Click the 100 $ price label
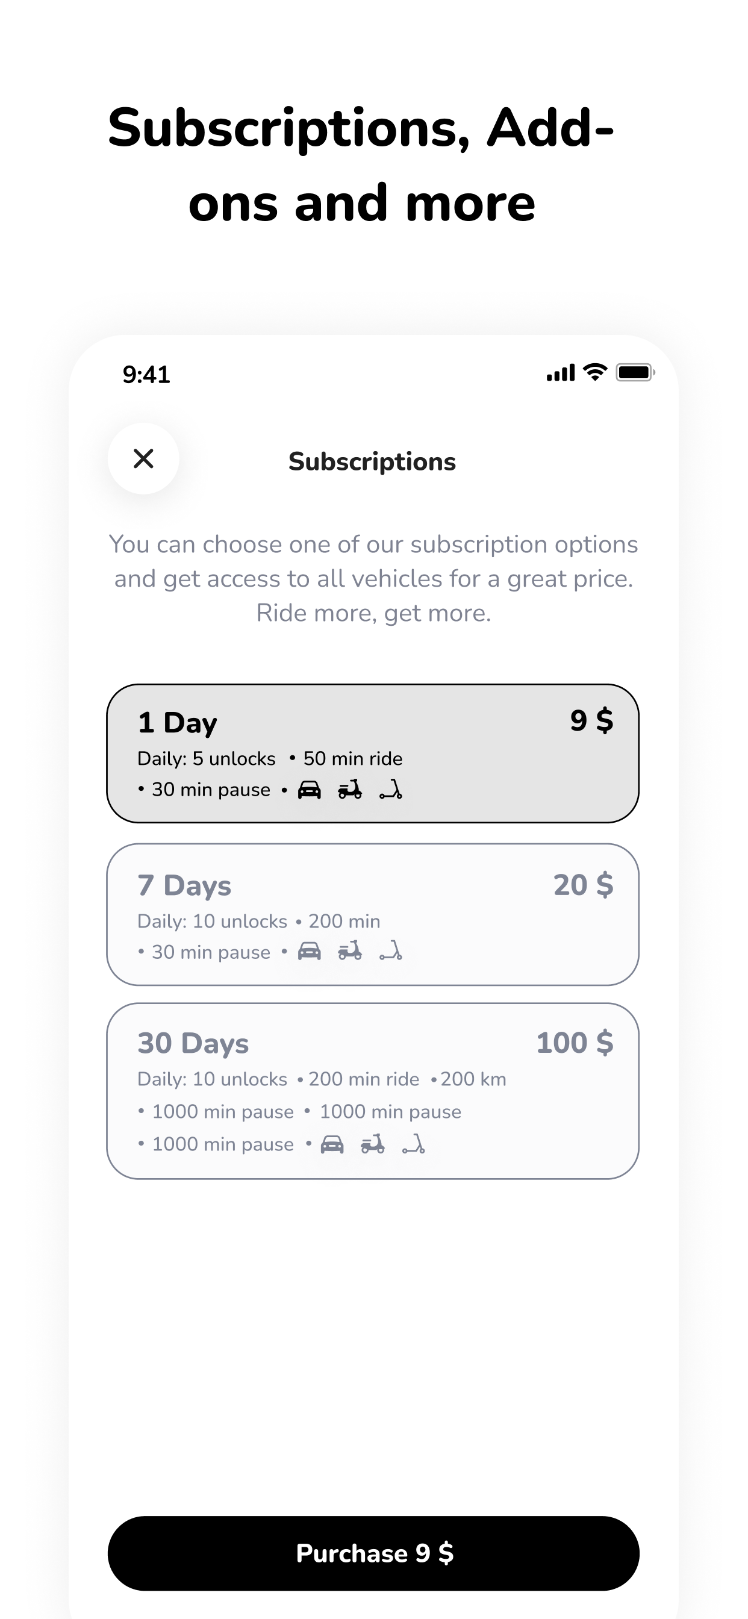748x1619 pixels. 575,1043
